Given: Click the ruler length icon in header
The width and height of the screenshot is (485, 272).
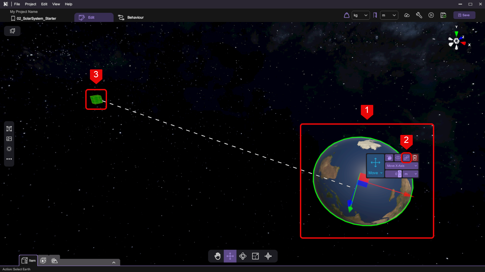Looking at the screenshot, I should click(375, 15).
